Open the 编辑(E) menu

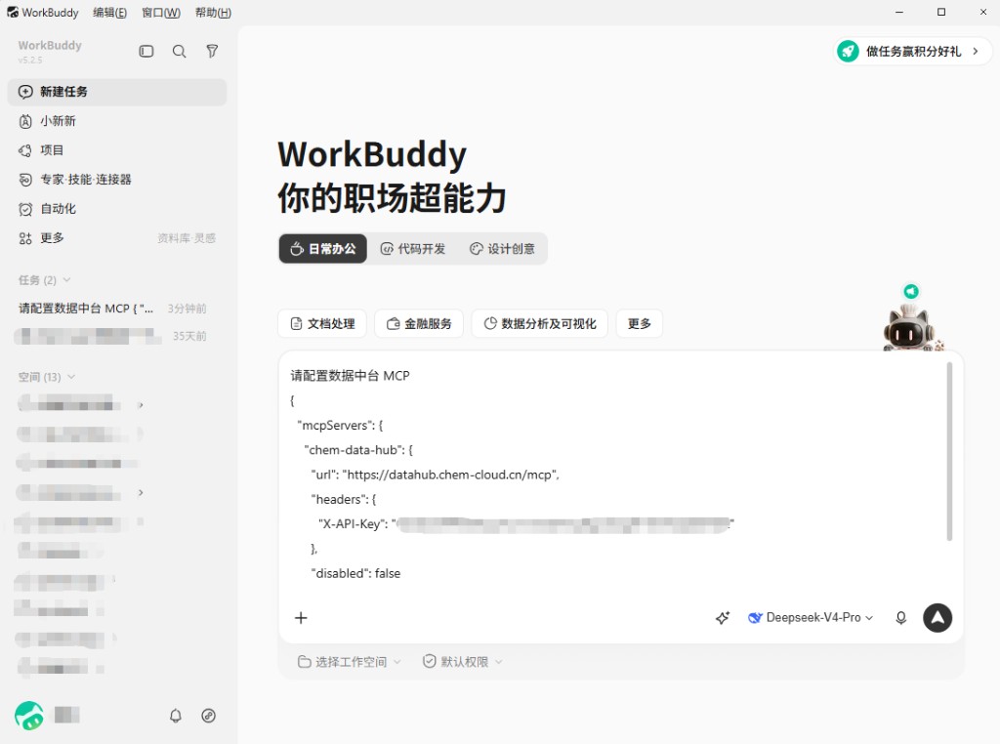coord(109,12)
